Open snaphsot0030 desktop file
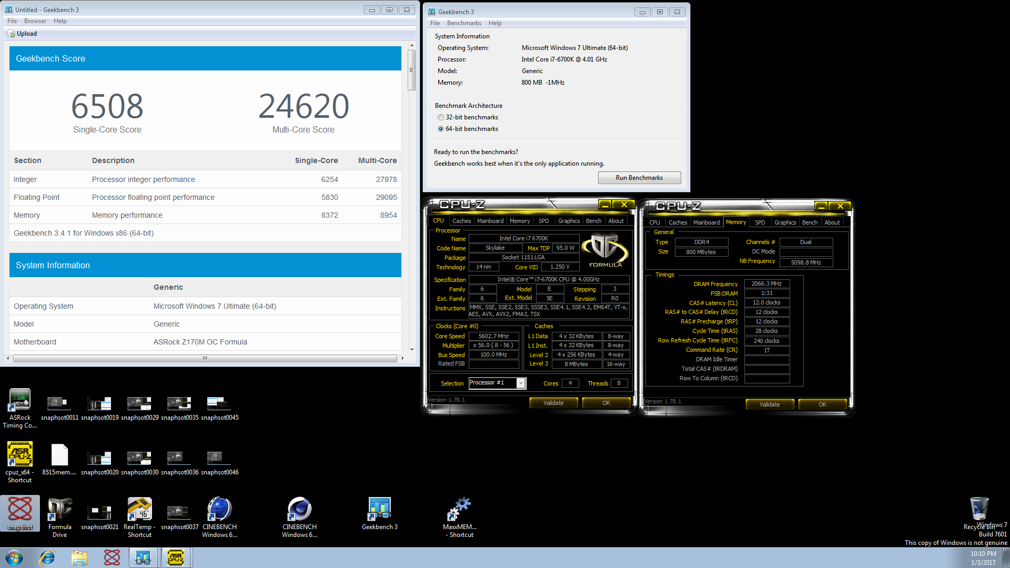The width and height of the screenshot is (1010, 568). point(139,463)
